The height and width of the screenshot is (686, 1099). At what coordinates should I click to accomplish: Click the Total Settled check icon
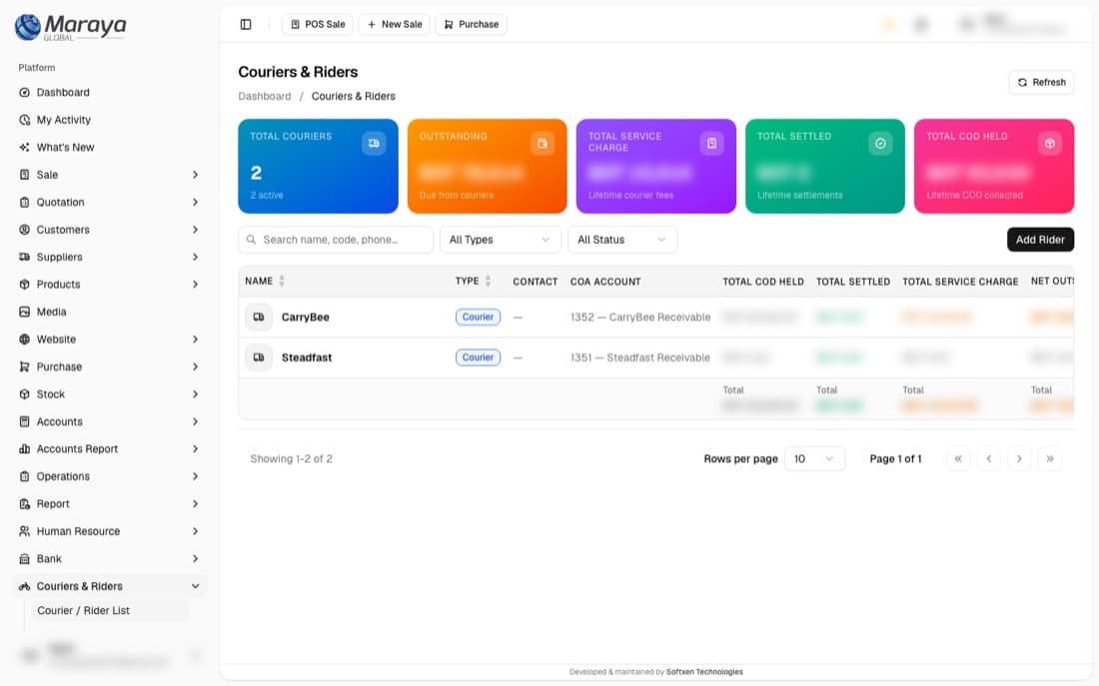click(880, 143)
